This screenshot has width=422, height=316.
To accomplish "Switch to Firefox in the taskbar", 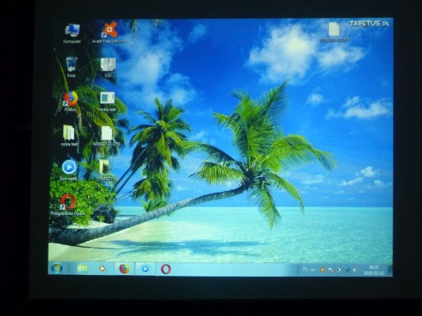I will point(124,268).
